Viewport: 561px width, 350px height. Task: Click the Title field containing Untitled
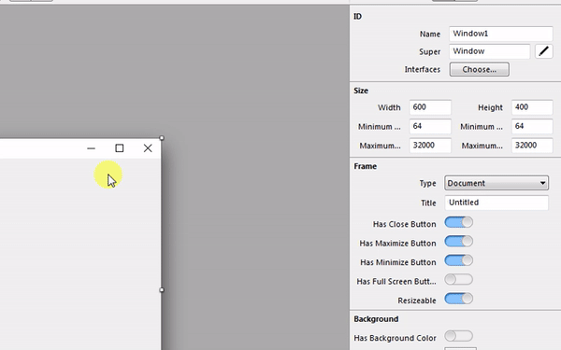pyautogui.click(x=496, y=203)
